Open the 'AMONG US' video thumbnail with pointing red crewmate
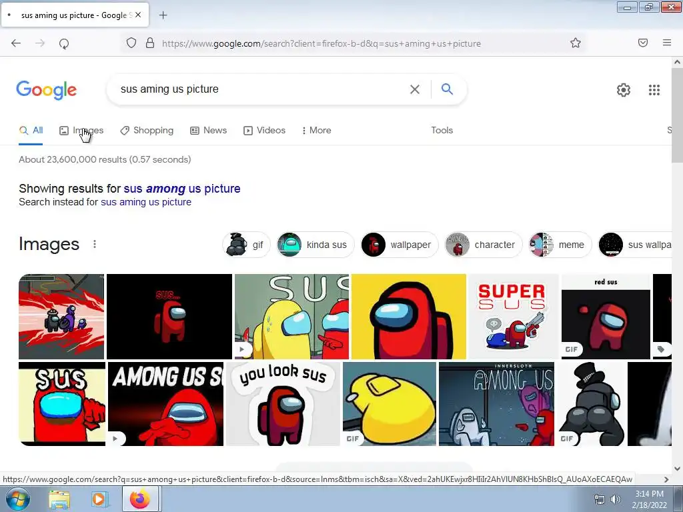683x512 pixels. 165,404
